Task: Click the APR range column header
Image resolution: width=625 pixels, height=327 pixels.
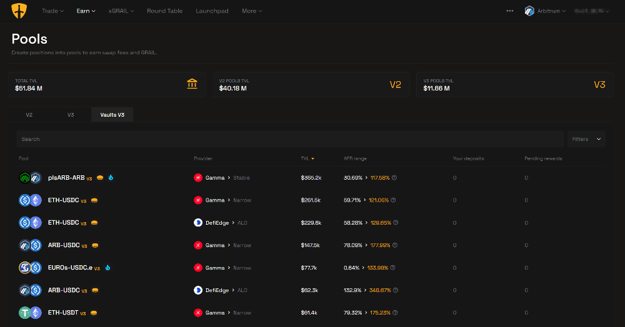Action: pyautogui.click(x=355, y=159)
